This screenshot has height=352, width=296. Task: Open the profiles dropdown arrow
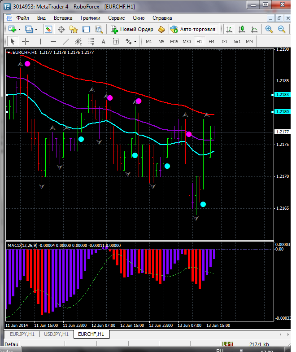point(36,29)
